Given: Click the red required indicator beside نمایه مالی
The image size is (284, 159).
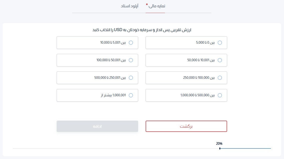Looking at the screenshot, I should [x=146, y=4].
